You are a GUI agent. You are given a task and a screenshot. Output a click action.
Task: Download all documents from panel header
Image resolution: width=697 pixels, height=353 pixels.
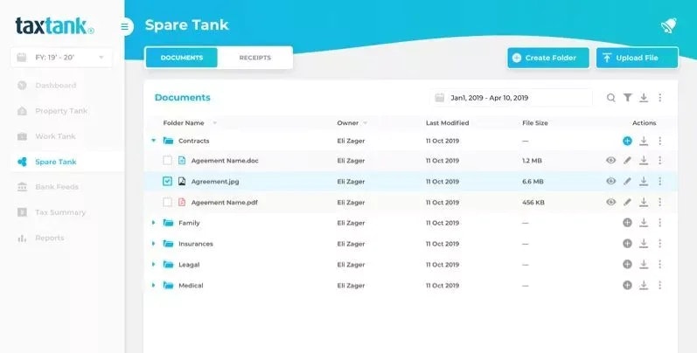click(x=643, y=98)
